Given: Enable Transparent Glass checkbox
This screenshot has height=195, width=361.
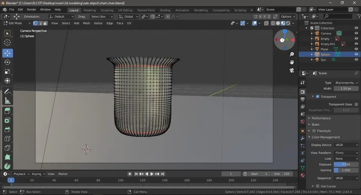Looking at the screenshot, I should (356, 104).
